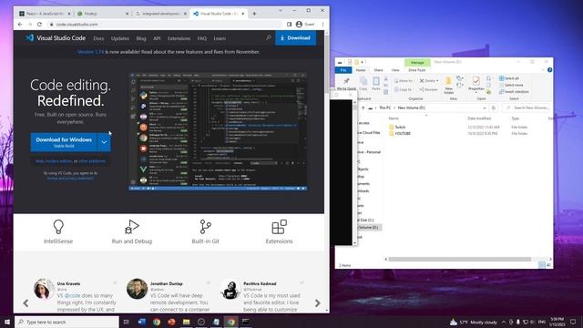The height and width of the screenshot is (328, 583).
Task: Open the File tab in File Explorer
Action: (343, 70)
